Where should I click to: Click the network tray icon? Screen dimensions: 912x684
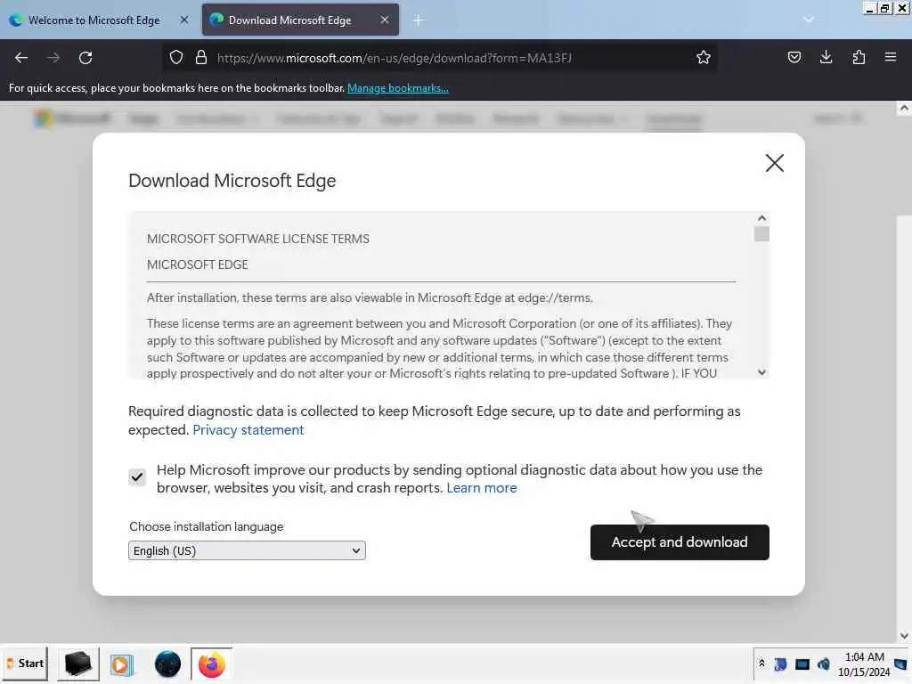click(802, 664)
